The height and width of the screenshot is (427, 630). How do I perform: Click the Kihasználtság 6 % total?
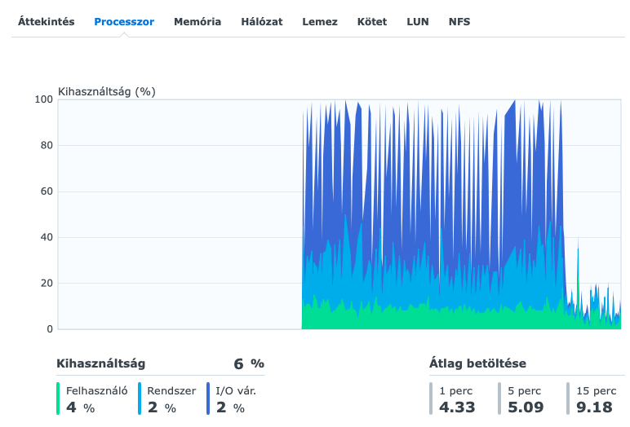coord(249,363)
